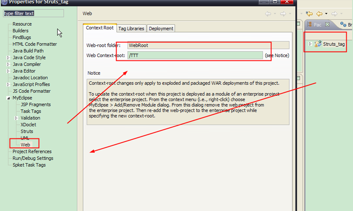Switch to the Tag Libraries tab
This screenshot has width=353, height=211.
pyautogui.click(x=131, y=29)
